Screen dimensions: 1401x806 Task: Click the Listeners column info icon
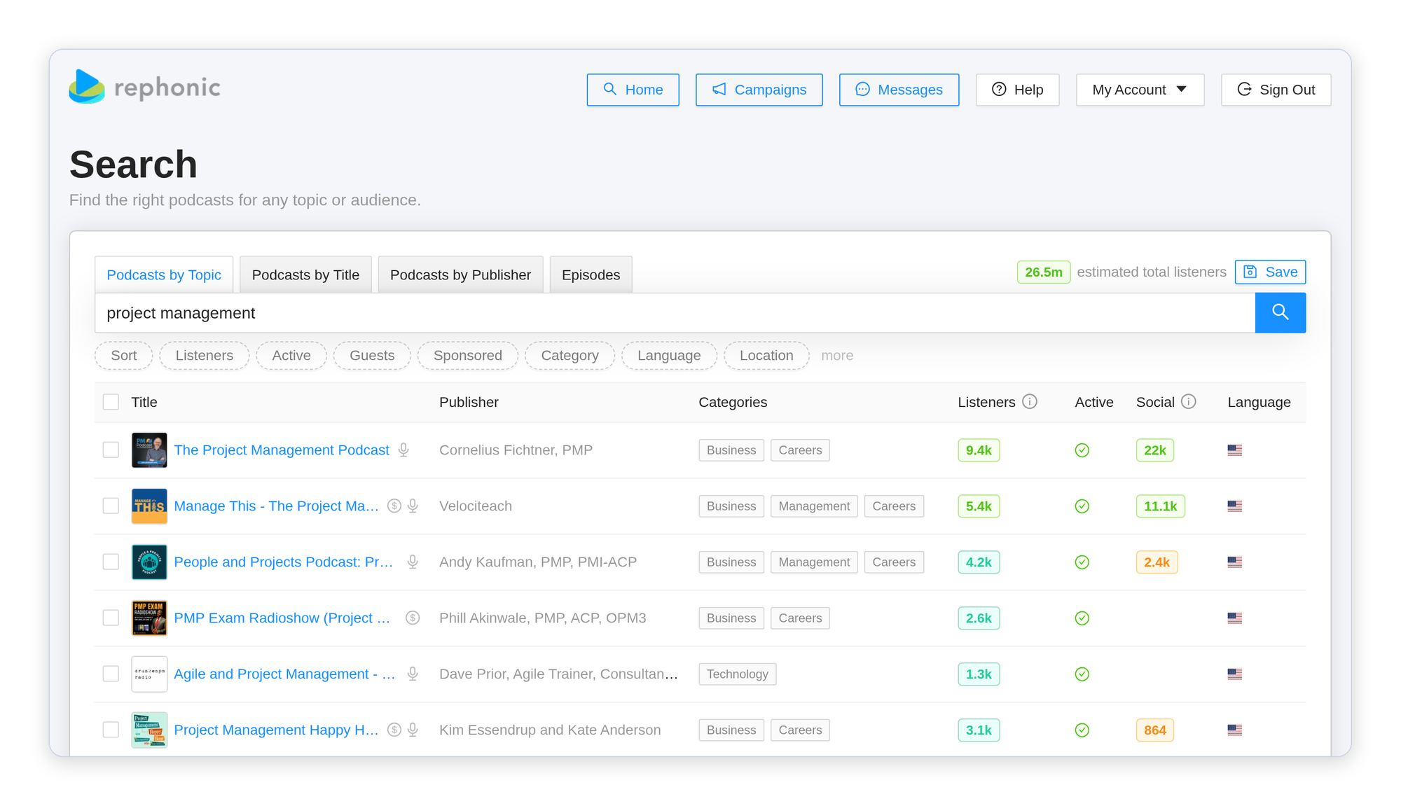point(1029,402)
